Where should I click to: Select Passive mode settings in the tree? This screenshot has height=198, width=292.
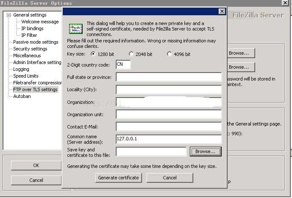click(x=36, y=42)
